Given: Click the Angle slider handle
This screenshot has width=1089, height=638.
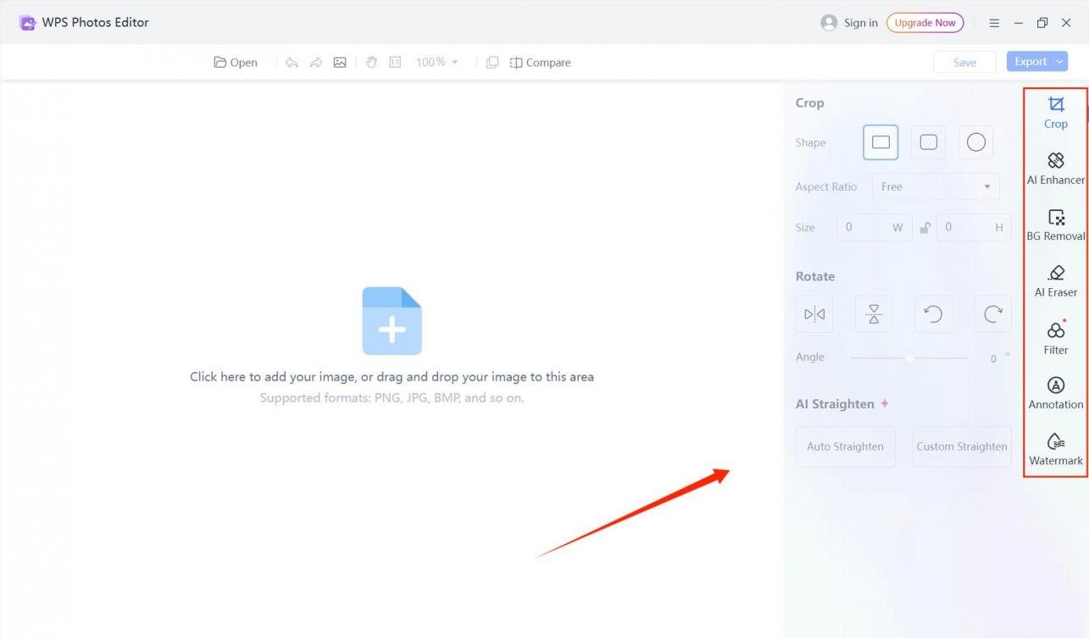Looking at the screenshot, I should (x=909, y=358).
